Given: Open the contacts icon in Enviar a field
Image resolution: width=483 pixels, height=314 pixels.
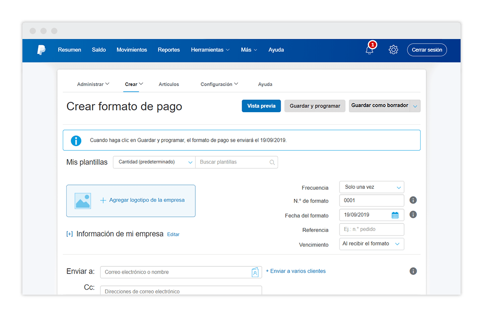Looking at the screenshot, I should pos(255,272).
